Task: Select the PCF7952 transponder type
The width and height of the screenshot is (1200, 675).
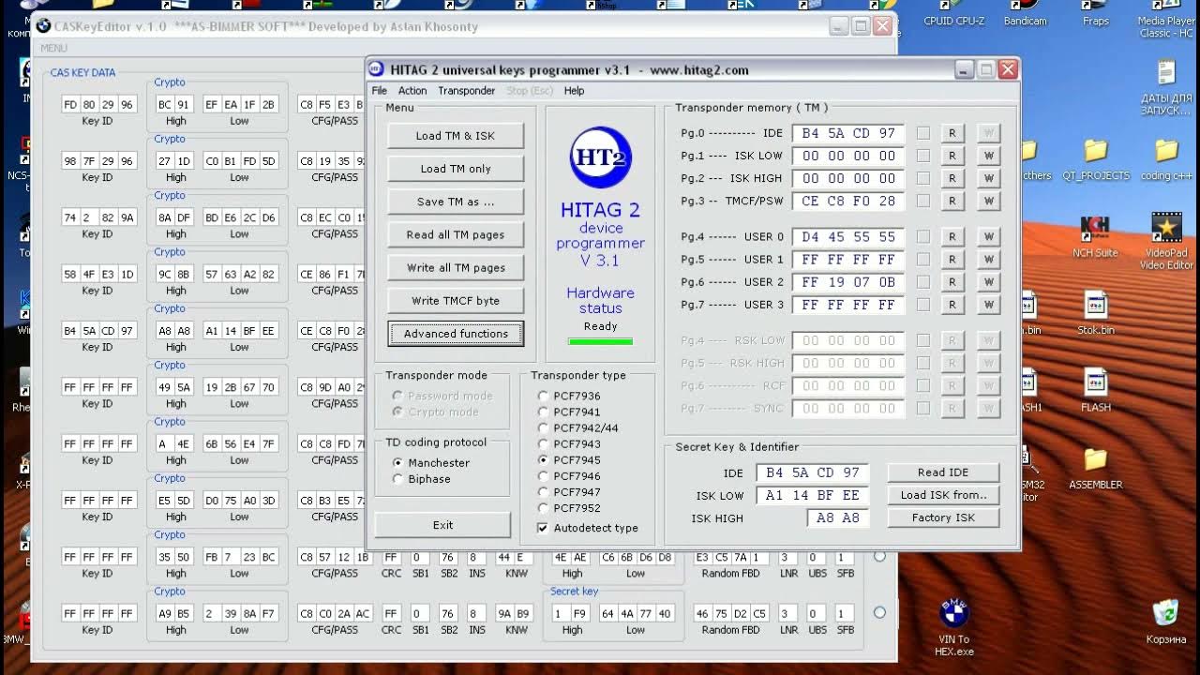Action: (x=544, y=507)
